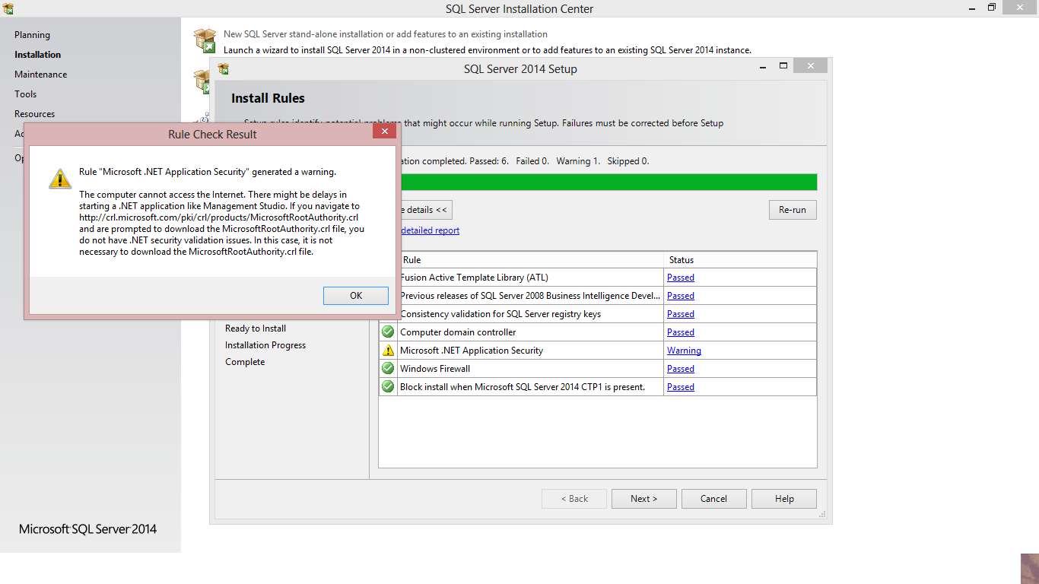The image size is (1039, 584).
Task: Open the Resources section in Installation Center
Action: [34, 114]
